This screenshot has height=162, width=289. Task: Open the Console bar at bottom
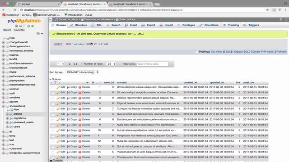[56, 160]
